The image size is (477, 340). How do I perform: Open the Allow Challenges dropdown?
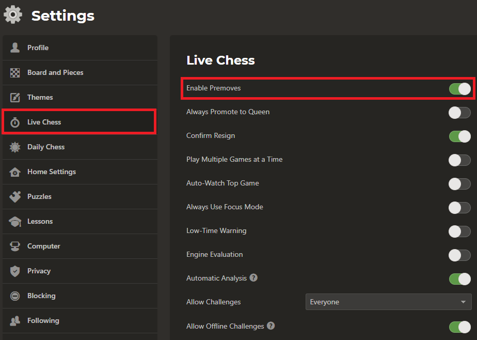(388, 302)
